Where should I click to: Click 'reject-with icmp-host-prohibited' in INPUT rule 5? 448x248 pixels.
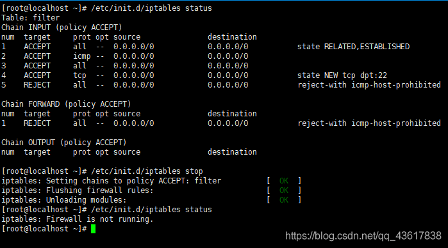369,85
